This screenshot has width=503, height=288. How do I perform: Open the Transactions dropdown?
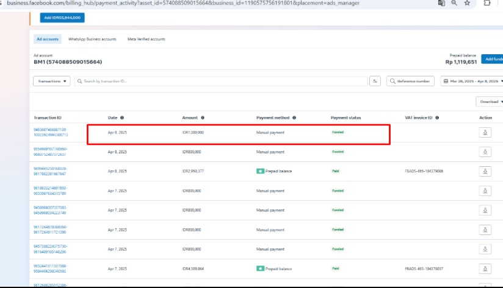point(52,81)
